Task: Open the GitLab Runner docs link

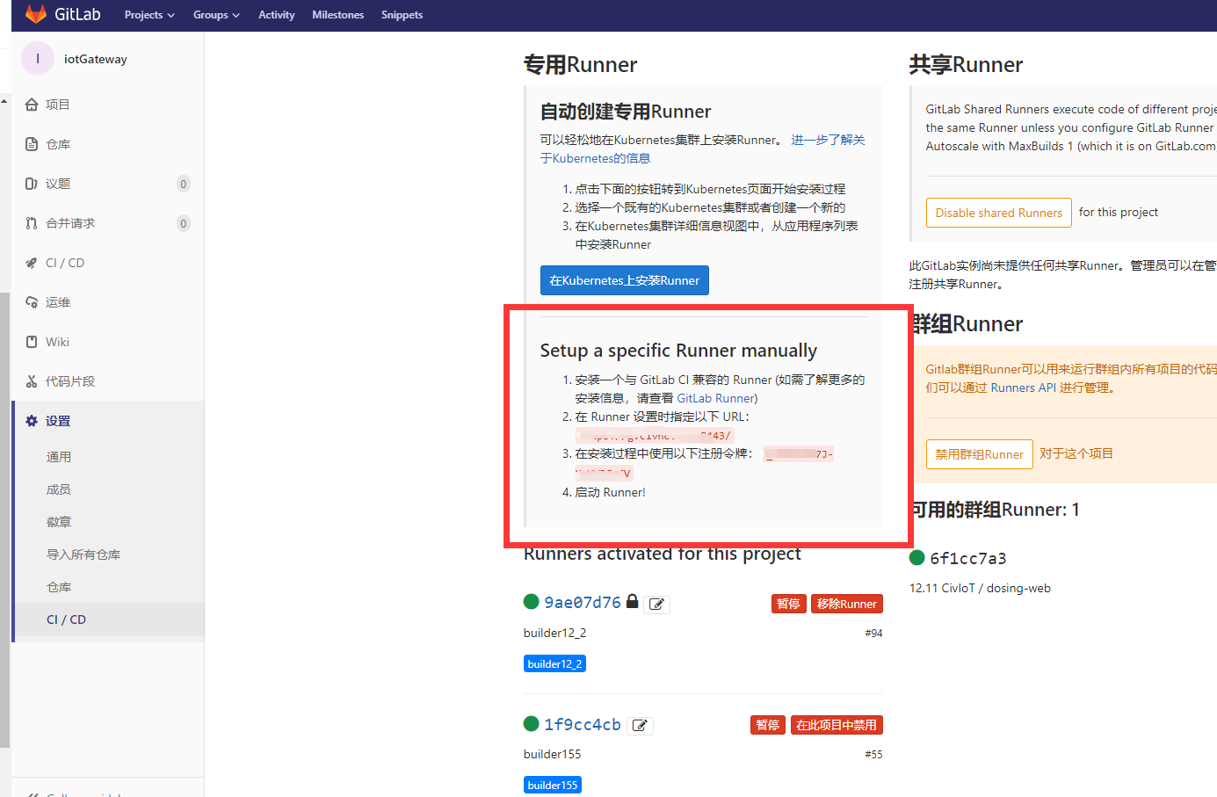Action: (x=715, y=398)
